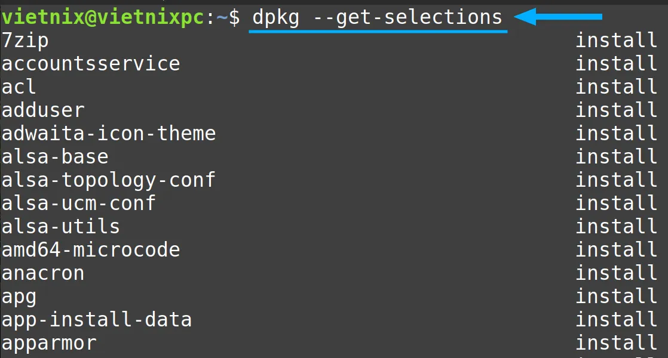Viewport: 668px width, 358px height.
Task: Click the alsa-base package name
Action: [55, 157]
